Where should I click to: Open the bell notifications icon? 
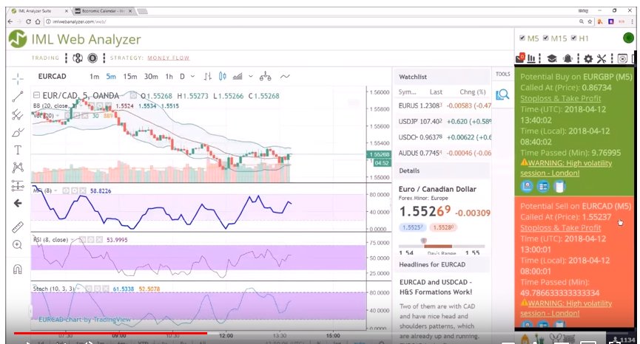pos(567,58)
